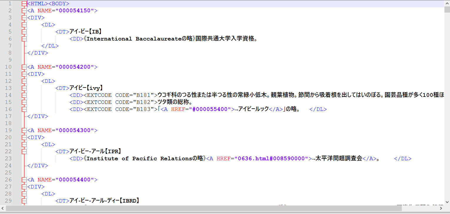The width and height of the screenshot is (450, 214).
Task: Click the horizontal scrollbar thumb
Action: (x=203, y=208)
